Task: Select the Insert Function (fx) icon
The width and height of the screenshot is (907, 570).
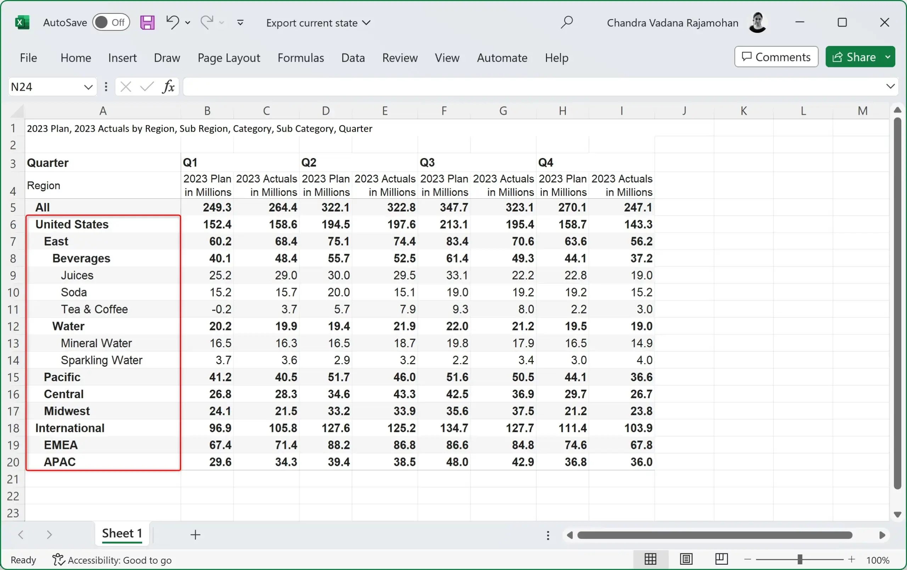Action: point(168,87)
